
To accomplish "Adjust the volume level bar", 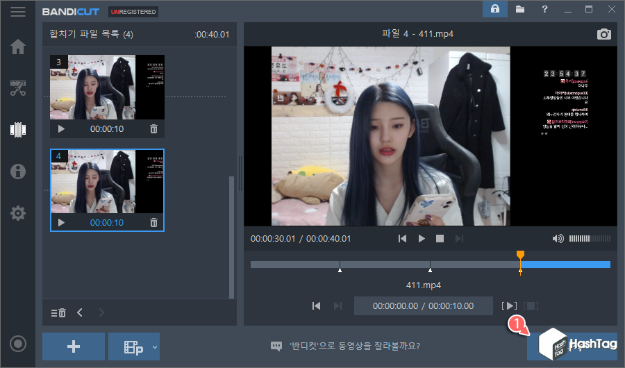I will tap(590, 238).
